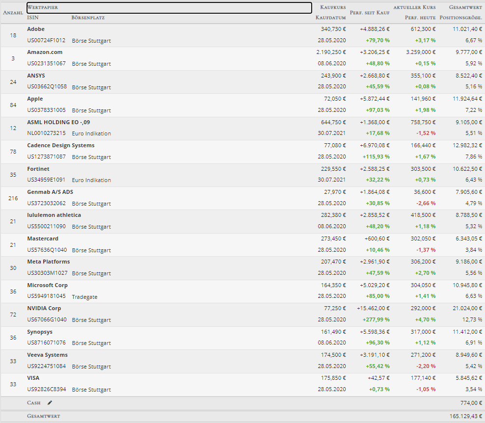
Task: Click Euro Indikation in ASML row
Action: (91, 133)
